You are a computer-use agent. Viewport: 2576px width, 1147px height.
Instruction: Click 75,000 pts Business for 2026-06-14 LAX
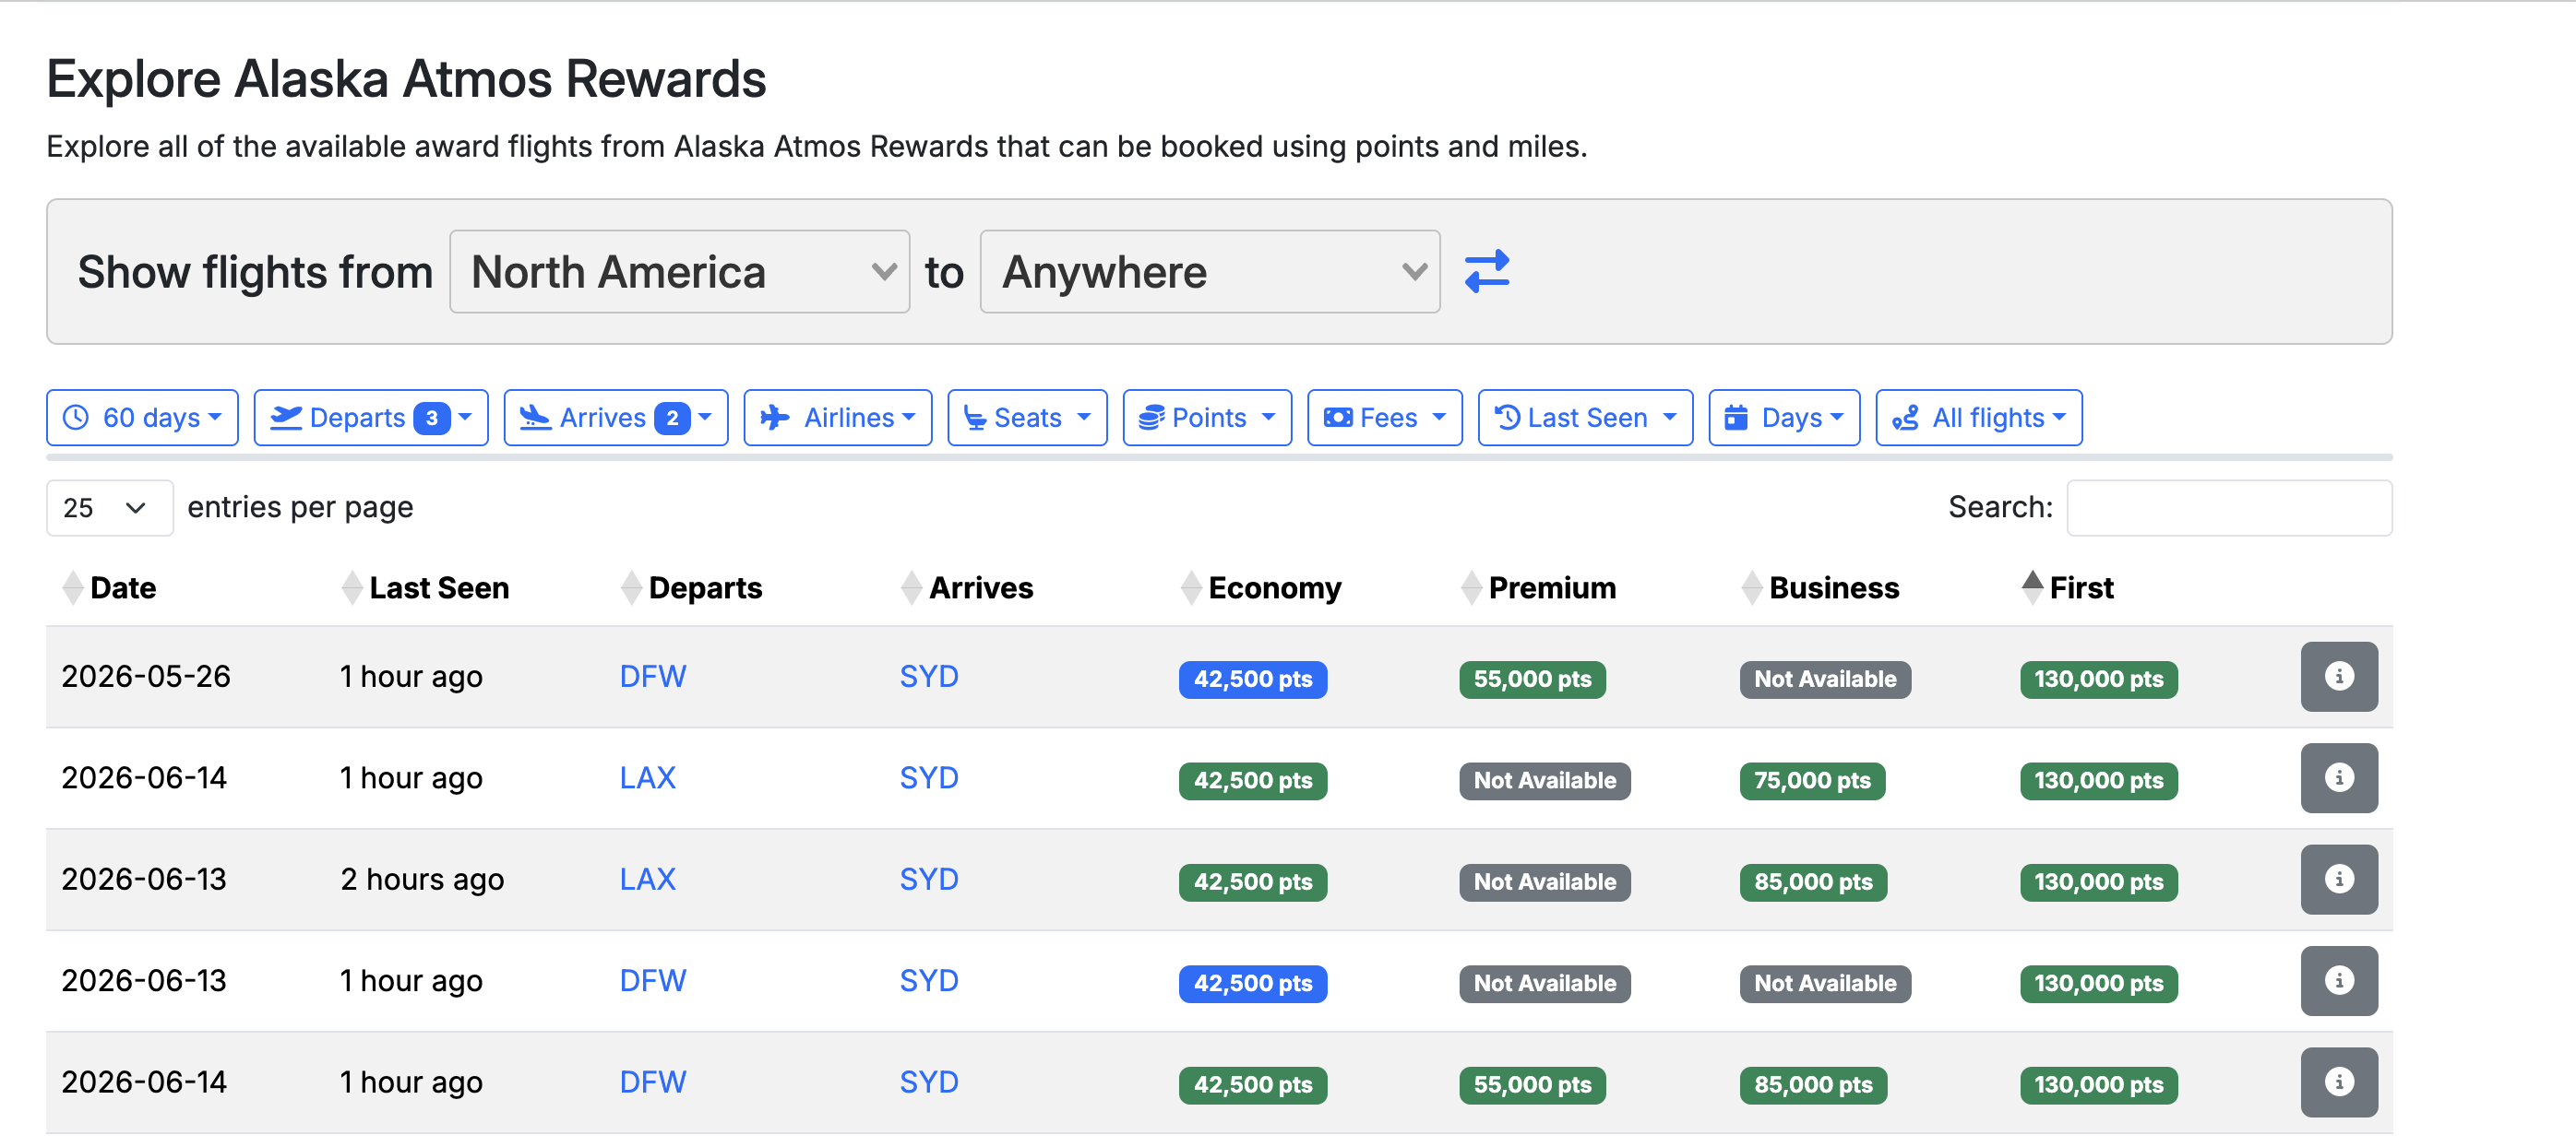pyautogui.click(x=1812, y=781)
